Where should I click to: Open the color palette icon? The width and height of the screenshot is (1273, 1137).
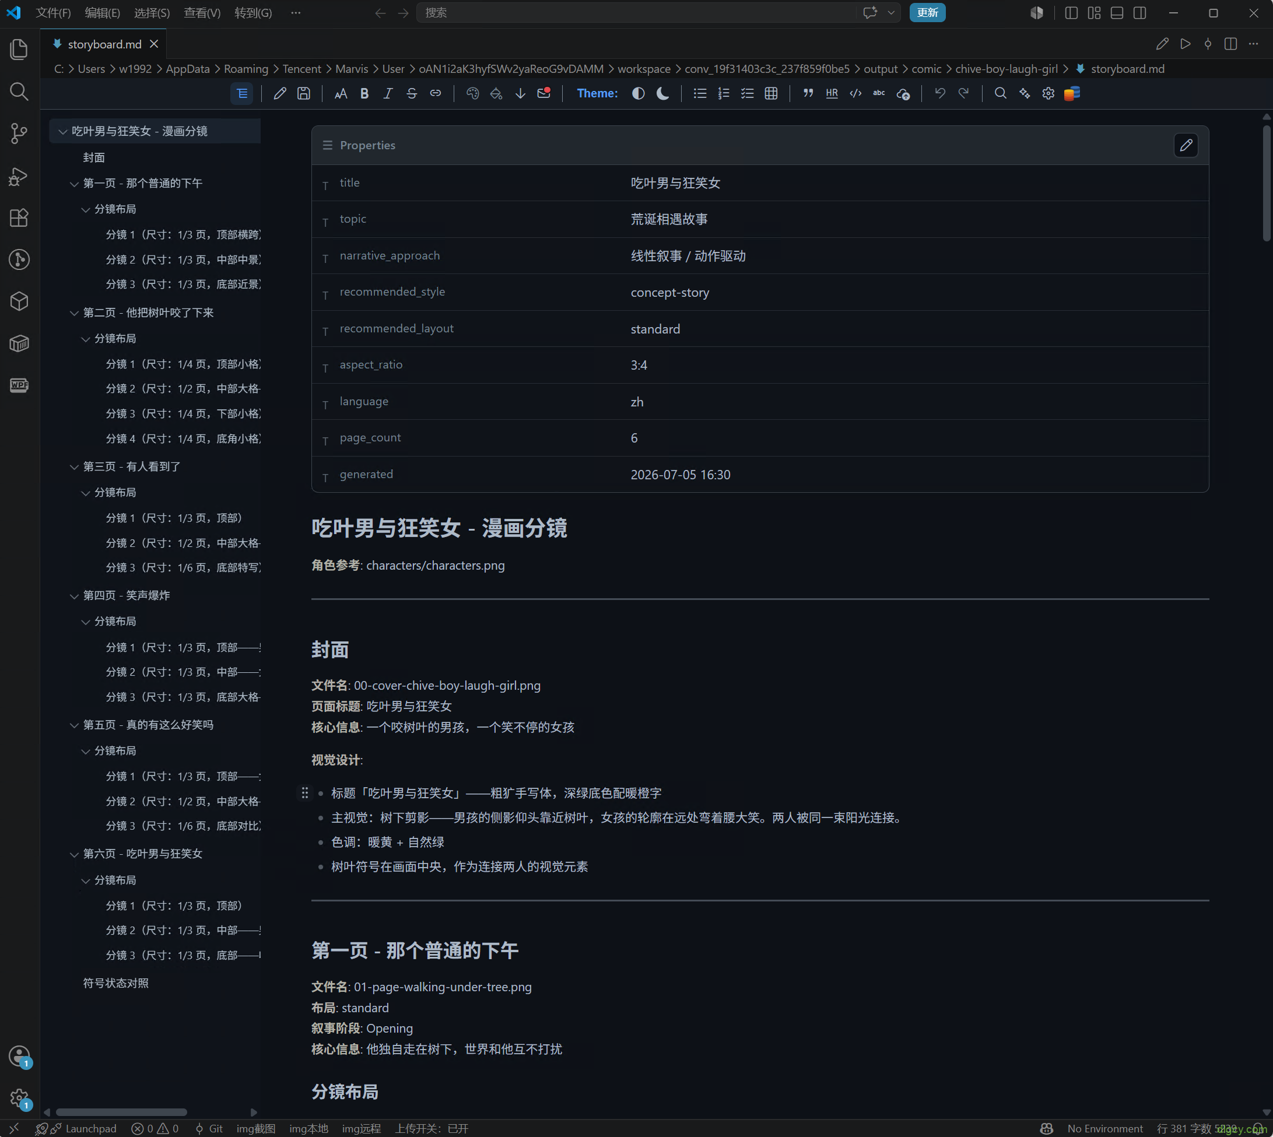pyautogui.click(x=473, y=94)
